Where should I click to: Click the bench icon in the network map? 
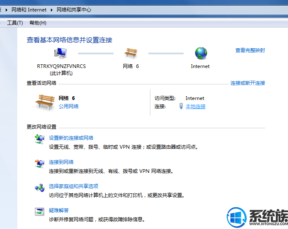[x=131, y=53]
